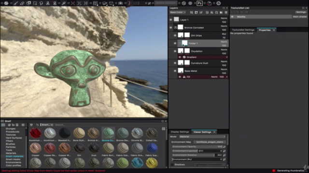Remove the Gradient effect with its X
Screen dimensions: 309x173
226,57
